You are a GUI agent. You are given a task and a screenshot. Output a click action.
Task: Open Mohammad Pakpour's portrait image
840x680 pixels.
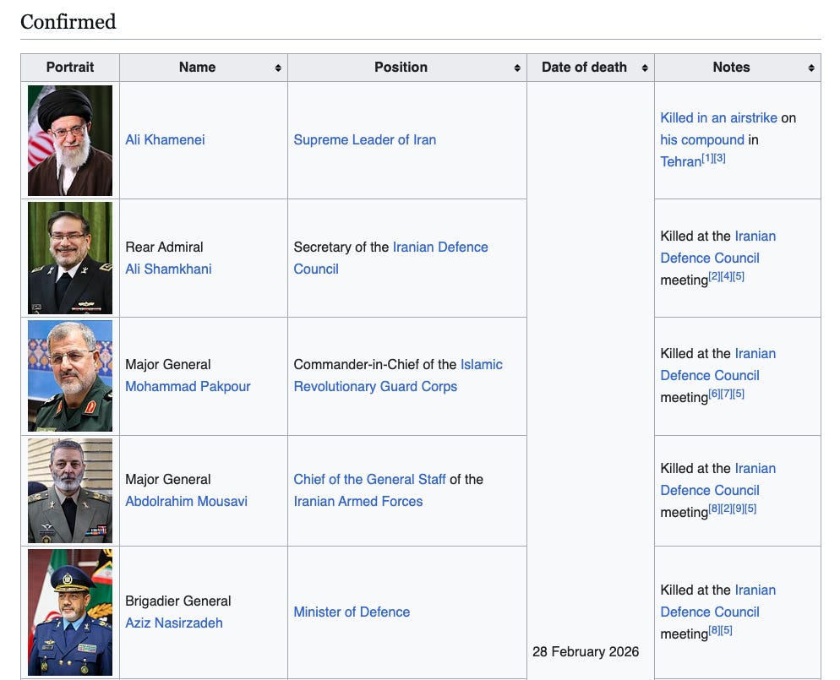pyautogui.click(x=70, y=376)
